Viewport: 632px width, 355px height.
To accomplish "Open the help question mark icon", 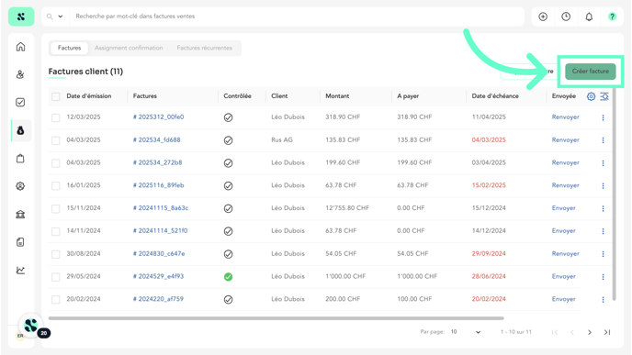I will tap(612, 17).
